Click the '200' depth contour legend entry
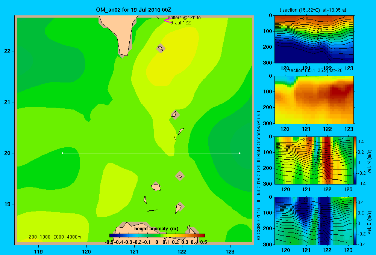This screenshot has width=376, height=255. point(33,237)
